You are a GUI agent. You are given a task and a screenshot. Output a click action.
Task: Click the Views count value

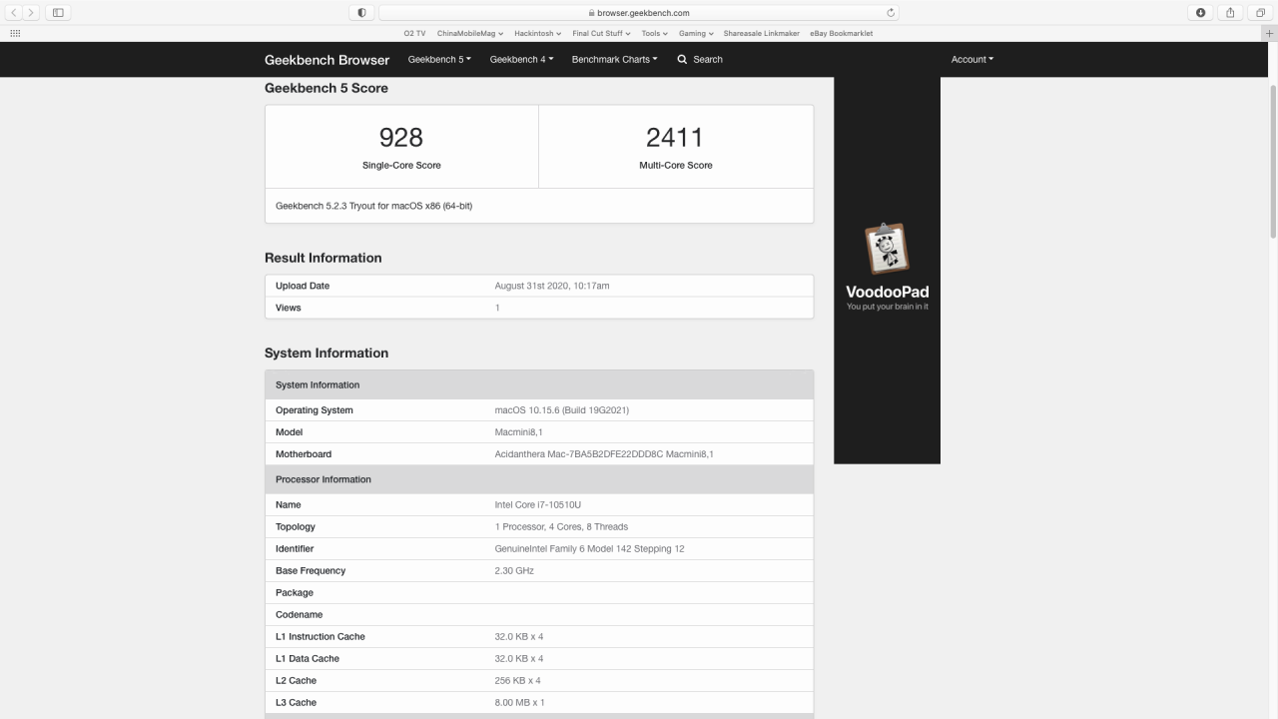coord(497,308)
